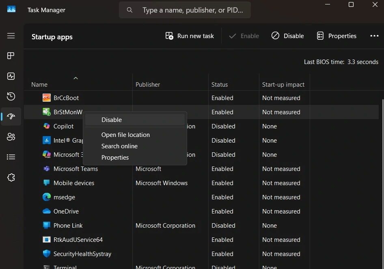The height and width of the screenshot is (269, 384).
Task: Open the Settings gear in the sidebar
Action: click(x=11, y=177)
